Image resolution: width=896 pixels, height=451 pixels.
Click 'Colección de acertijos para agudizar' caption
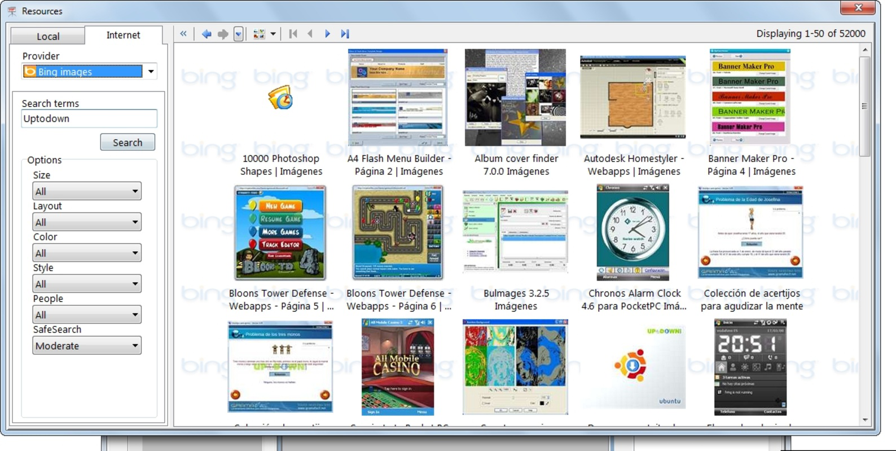752,300
